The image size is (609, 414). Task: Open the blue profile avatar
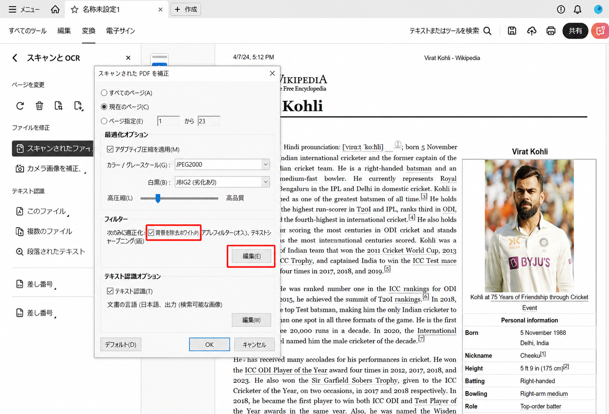point(598,9)
